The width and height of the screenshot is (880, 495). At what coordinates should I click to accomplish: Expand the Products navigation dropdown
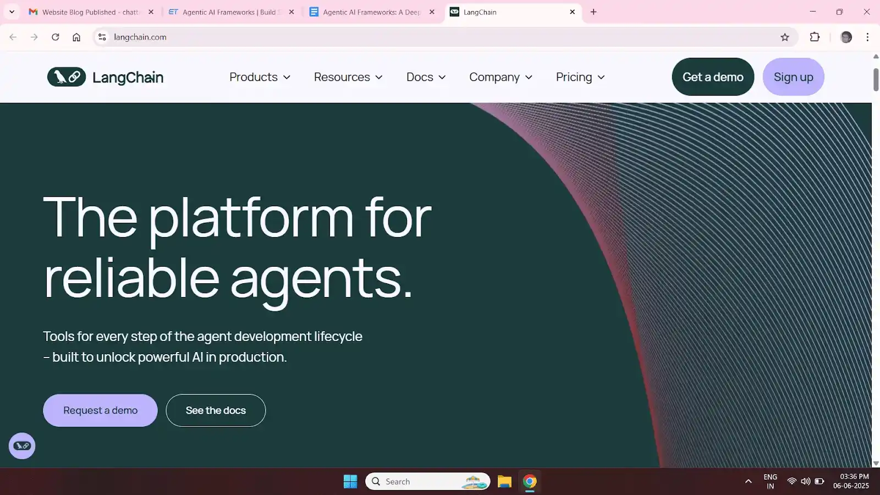pyautogui.click(x=259, y=77)
